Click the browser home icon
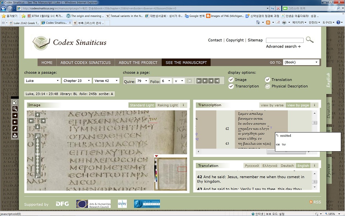Screen dimensions: 345x216 tap(258, 22)
